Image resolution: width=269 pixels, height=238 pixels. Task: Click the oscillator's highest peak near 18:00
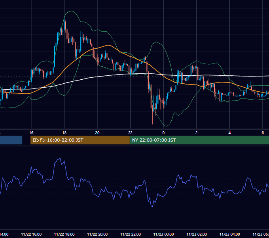pyautogui.click(x=60, y=158)
